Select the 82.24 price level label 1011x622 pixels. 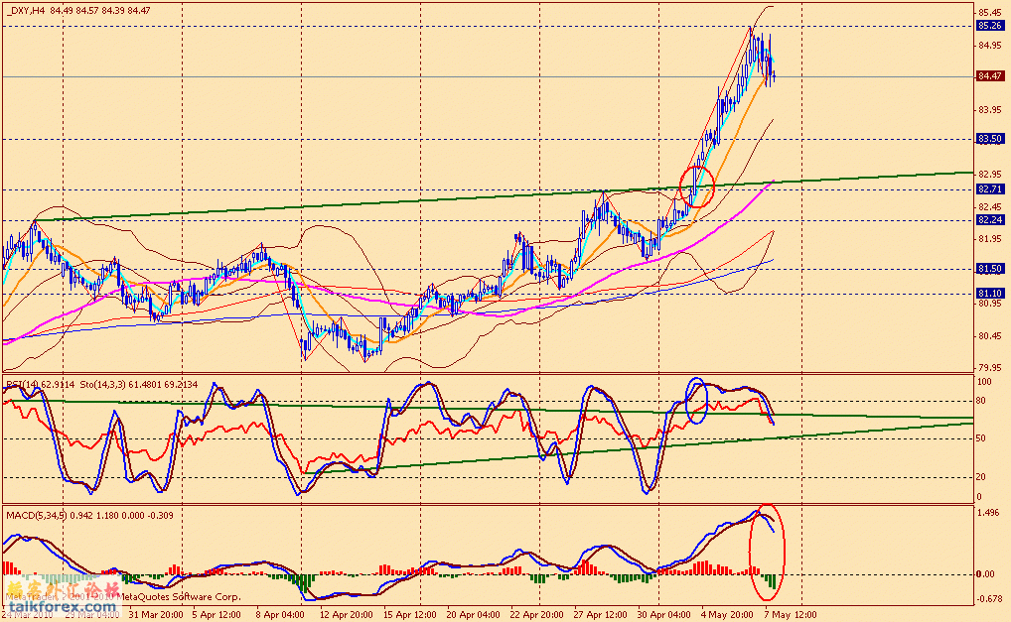tap(988, 220)
